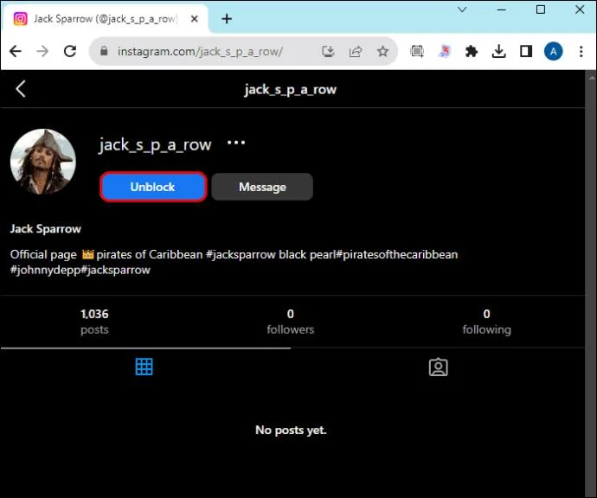
Task: Open the Jack Sparrow profile picture
Action: (43, 162)
